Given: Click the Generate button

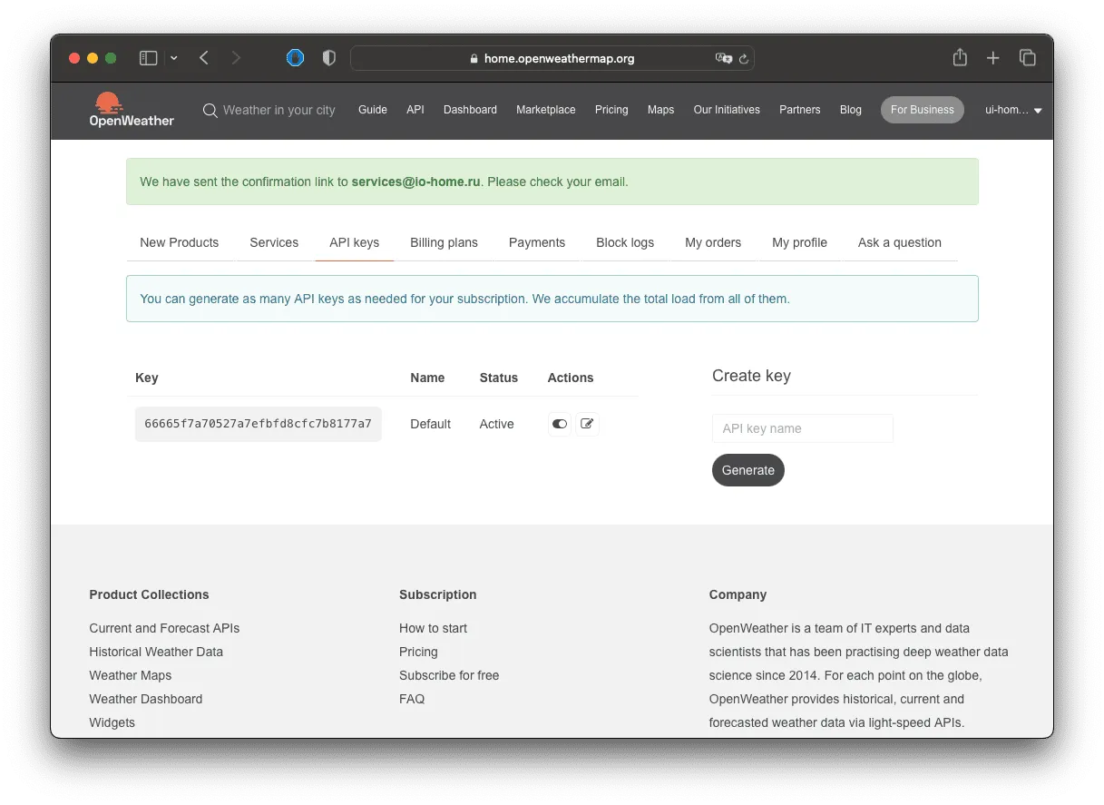Looking at the screenshot, I should pos(748,470).
